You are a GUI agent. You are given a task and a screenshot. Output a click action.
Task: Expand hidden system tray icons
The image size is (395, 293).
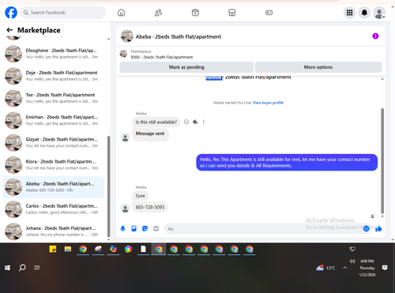coord(345,268)
